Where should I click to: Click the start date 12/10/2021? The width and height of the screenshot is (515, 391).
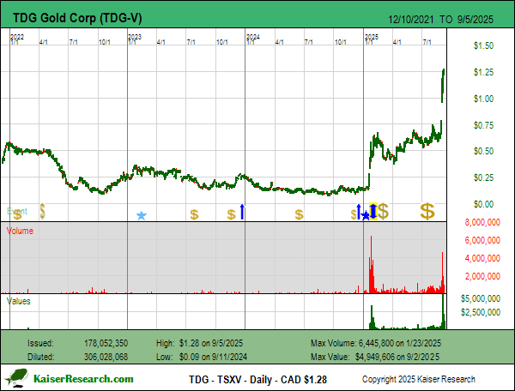[x=411, y=20]
